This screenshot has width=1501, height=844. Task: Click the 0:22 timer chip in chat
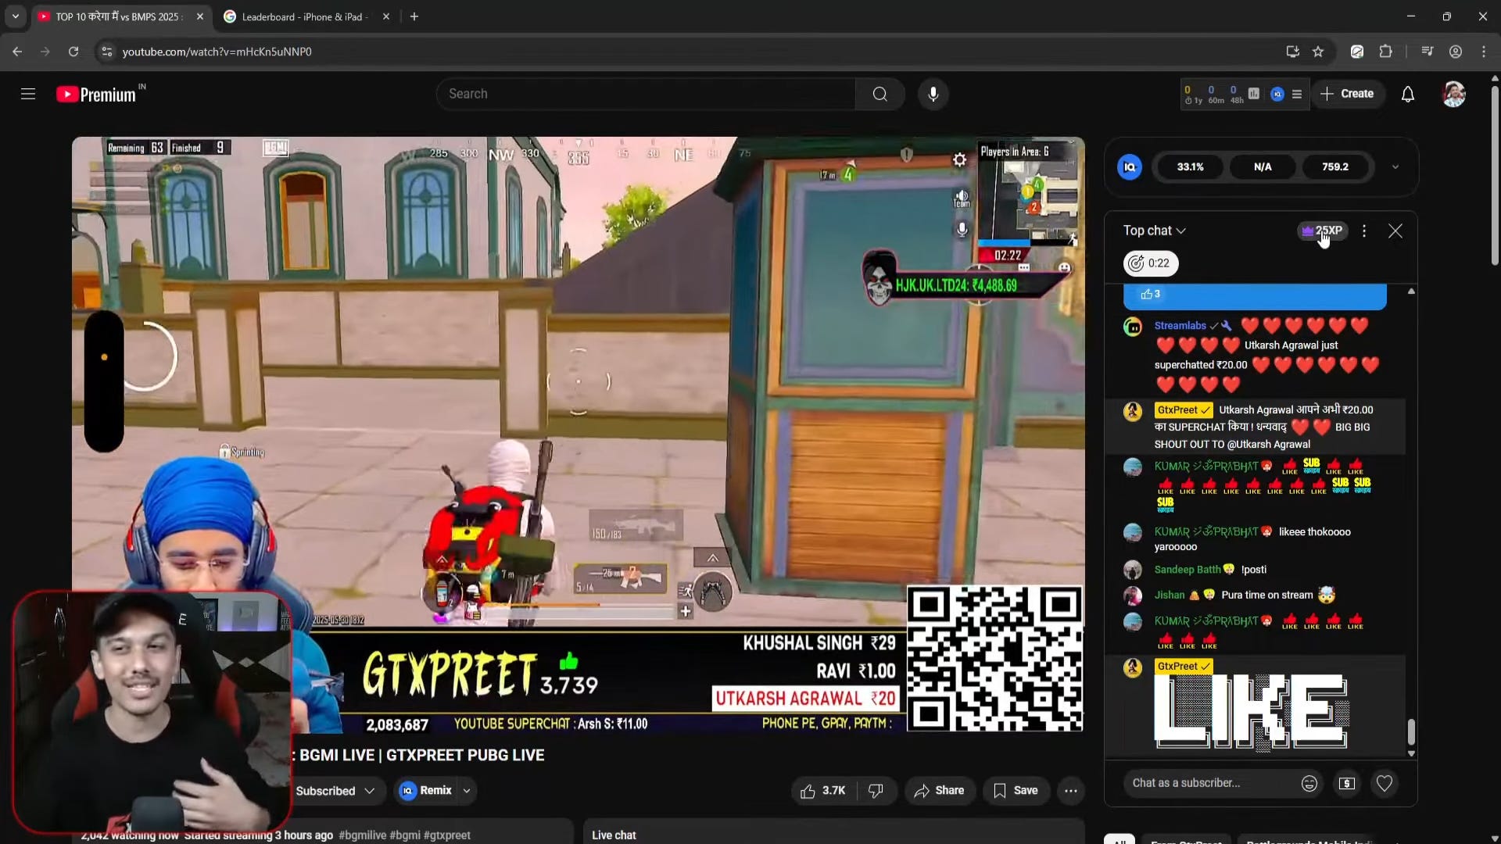pyautogui.click(x=1150, y=263)
